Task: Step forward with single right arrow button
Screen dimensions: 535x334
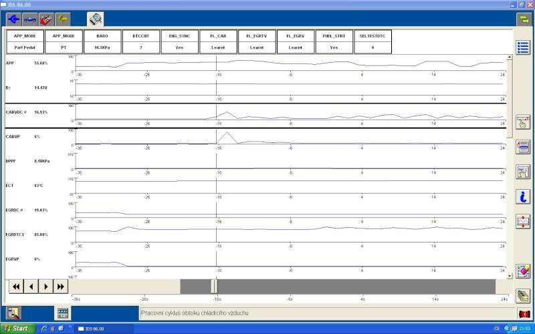Action: 45,287
